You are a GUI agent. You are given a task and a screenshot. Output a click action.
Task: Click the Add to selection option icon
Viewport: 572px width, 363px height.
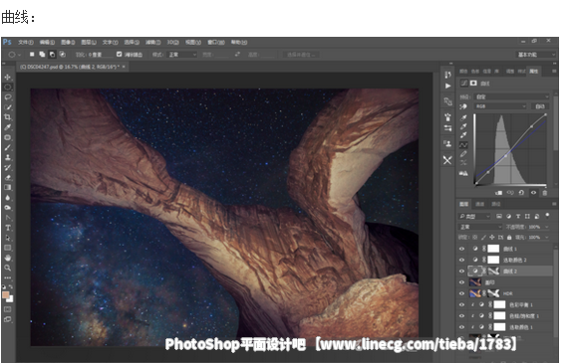click(x=42, y=55)
